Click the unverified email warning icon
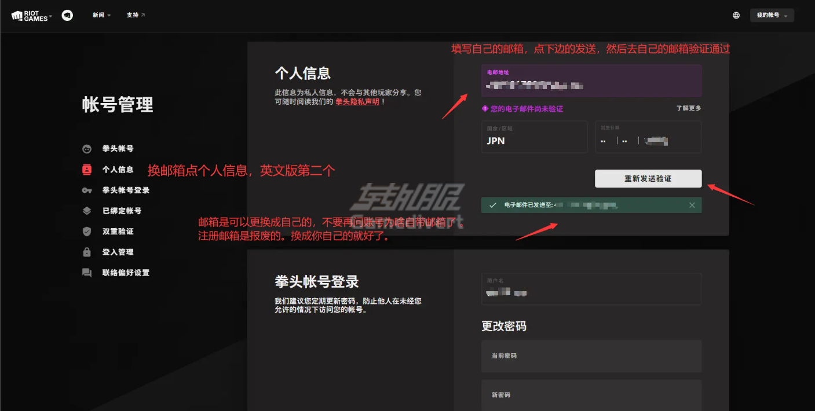Viewport: 815px width, 411px height. (x=485, y=108)
